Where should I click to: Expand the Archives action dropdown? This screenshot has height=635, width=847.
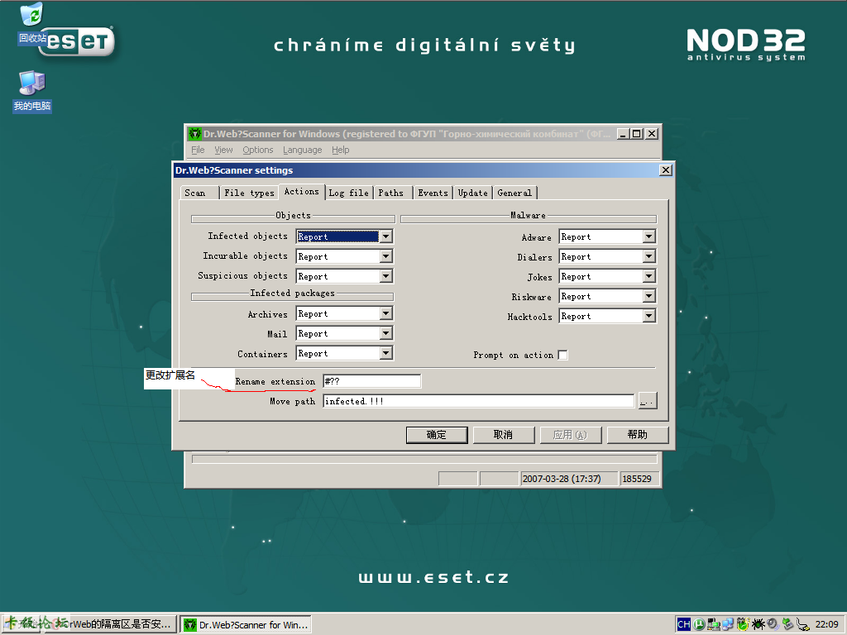click(385, 313)
